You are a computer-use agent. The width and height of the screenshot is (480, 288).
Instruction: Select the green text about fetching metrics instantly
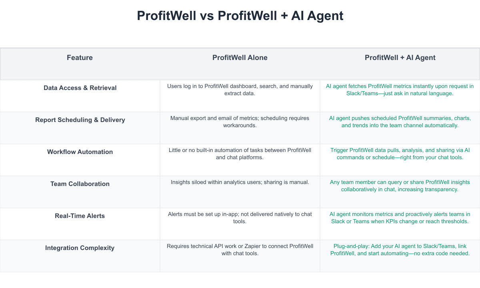(x=400, y=90)
